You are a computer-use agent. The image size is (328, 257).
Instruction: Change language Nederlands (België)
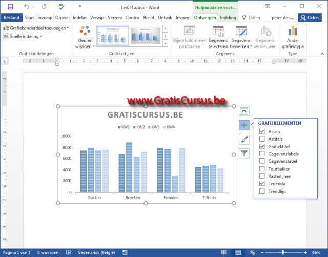click(96, 252)
